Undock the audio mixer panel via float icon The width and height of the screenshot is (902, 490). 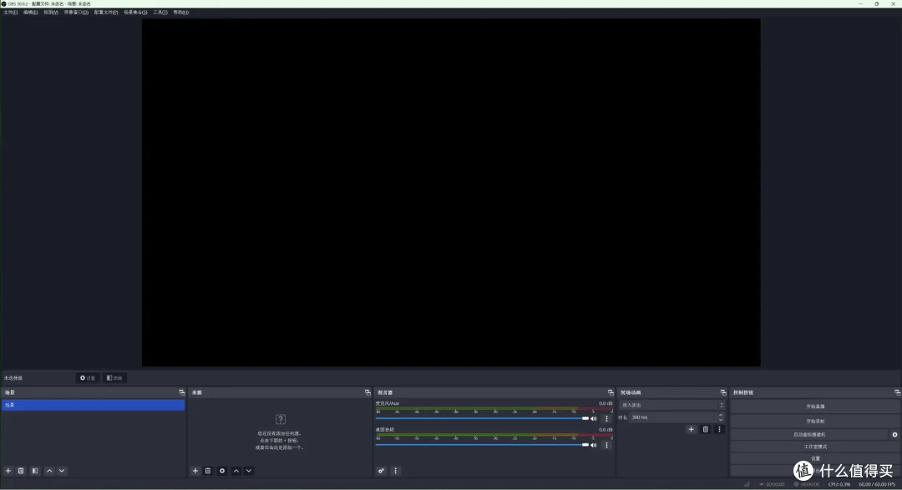(x=611, y=392)
